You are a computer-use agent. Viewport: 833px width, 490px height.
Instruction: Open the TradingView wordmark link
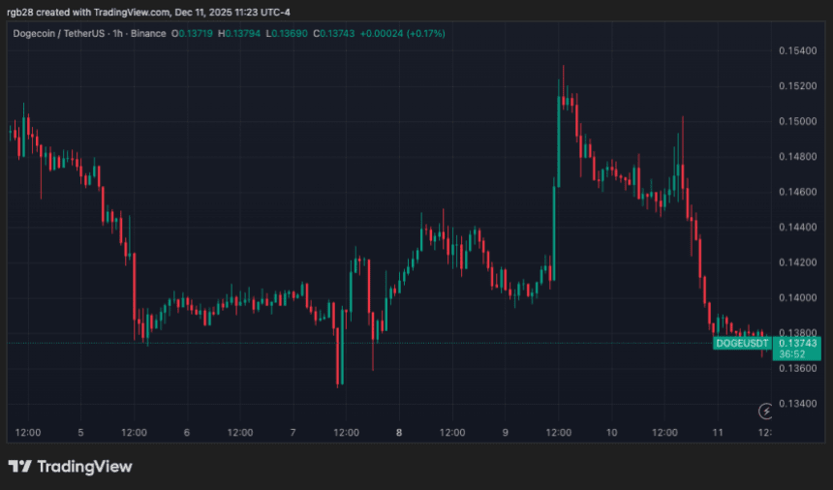click(84, 467)
